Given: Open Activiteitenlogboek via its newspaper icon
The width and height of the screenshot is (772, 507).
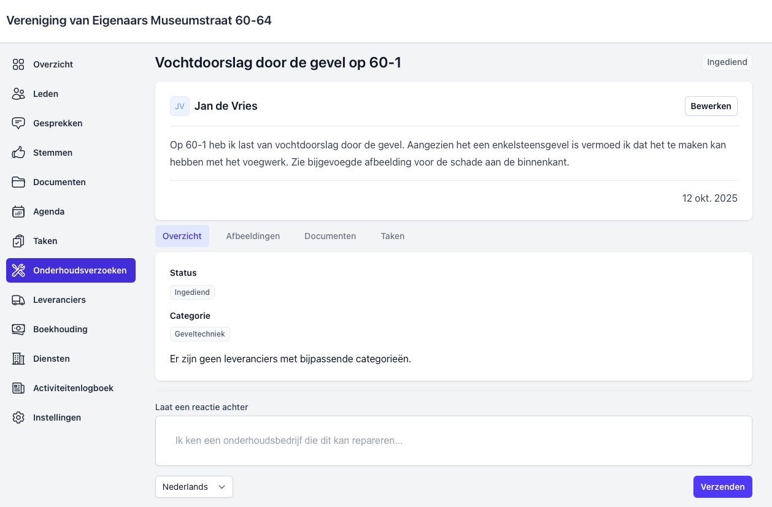Looking at the screenshot, I should (x=18, y=388).
